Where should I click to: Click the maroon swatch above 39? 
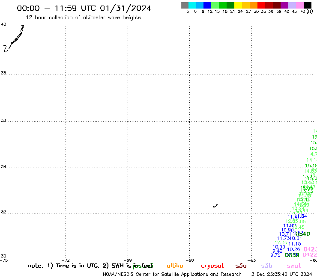pyautogui.click(x=277, y=5)
